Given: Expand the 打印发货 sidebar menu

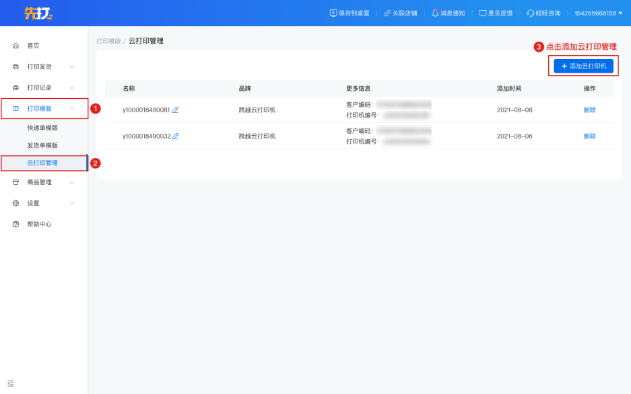Looking at the screenshot, I should (x=44, y=67).
